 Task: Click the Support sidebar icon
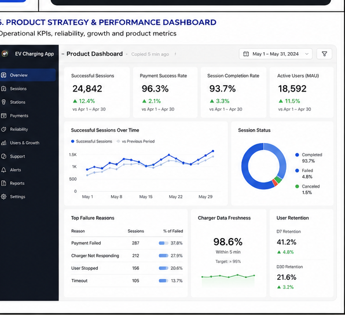pos(3,156)
